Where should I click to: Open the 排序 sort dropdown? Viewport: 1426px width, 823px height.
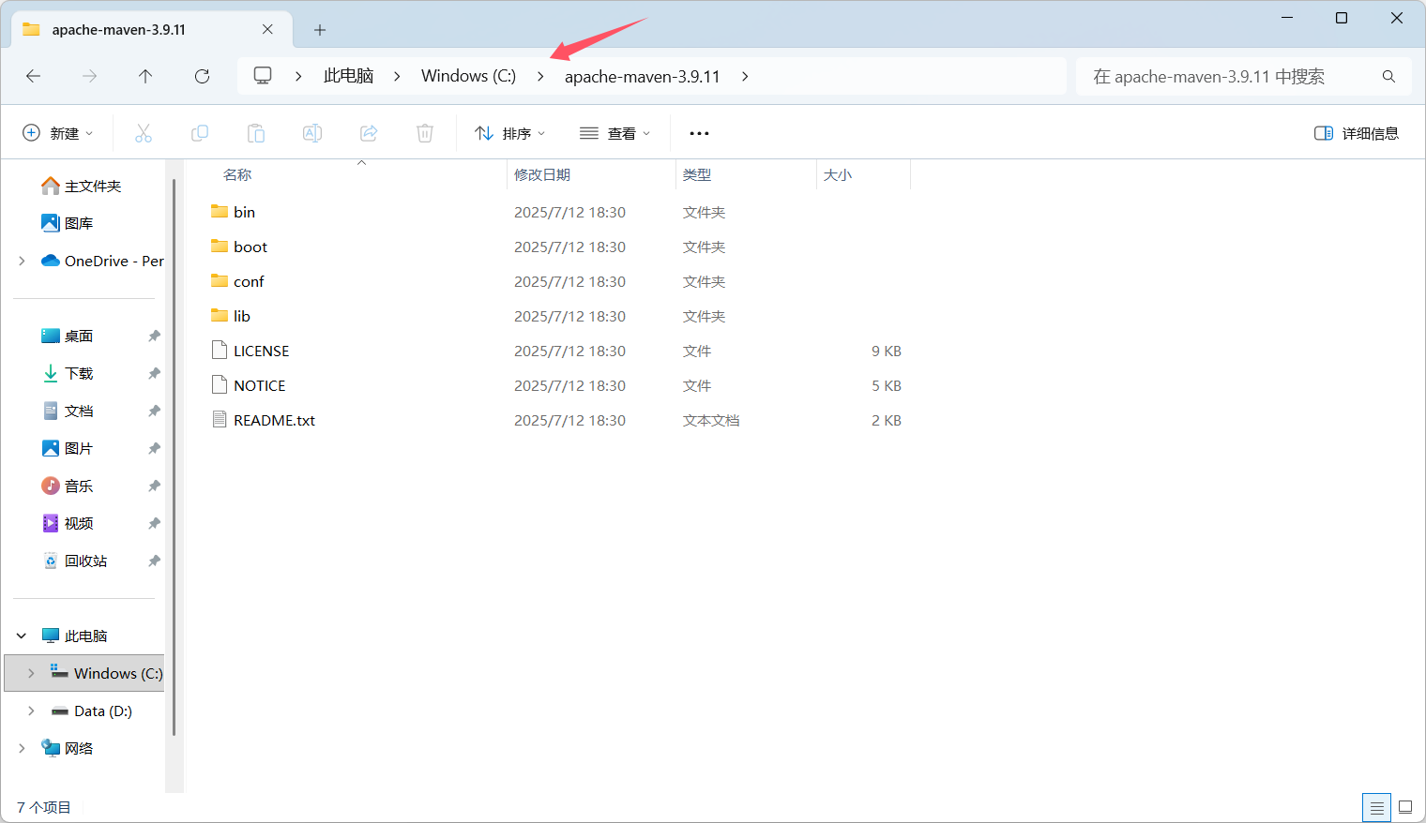point(510,133)
